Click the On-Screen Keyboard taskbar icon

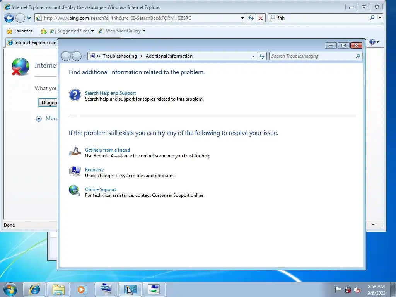point(106,289)
